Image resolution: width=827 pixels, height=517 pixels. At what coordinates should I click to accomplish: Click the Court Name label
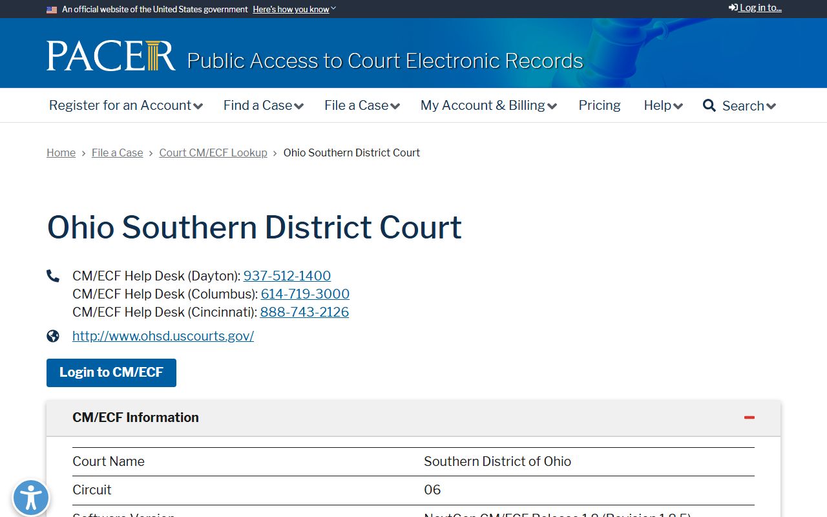click(109, 461)
